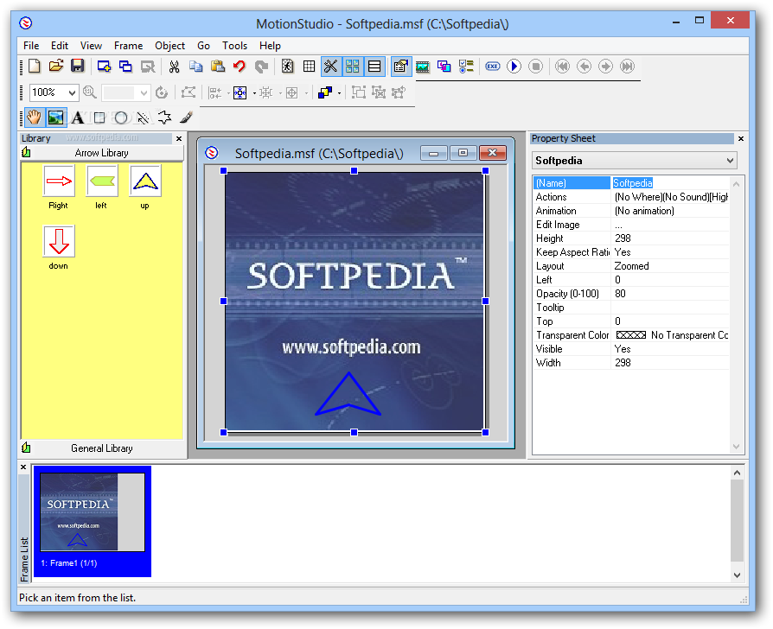Screen dimensions: 773x629
Task: Jump to the last frame
Action: click(x=628, y=66)
